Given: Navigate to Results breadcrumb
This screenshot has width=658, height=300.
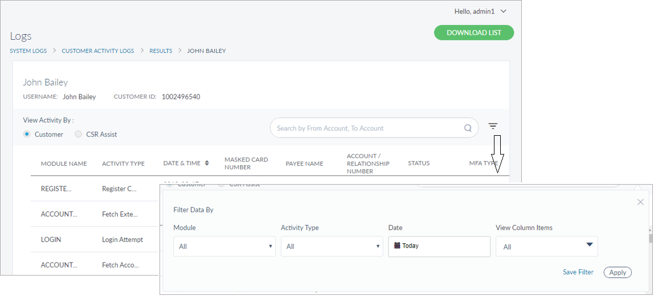Looking at the screenshot, I should point(161,51).
